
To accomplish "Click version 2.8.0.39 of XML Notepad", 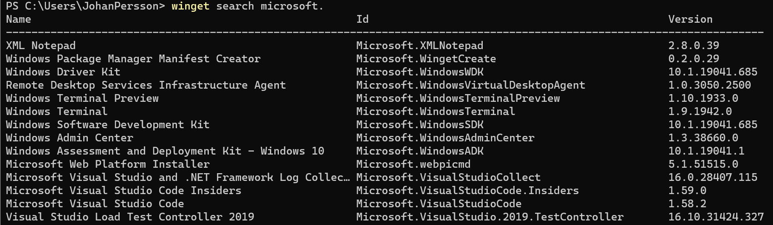I will click(693, 46).
